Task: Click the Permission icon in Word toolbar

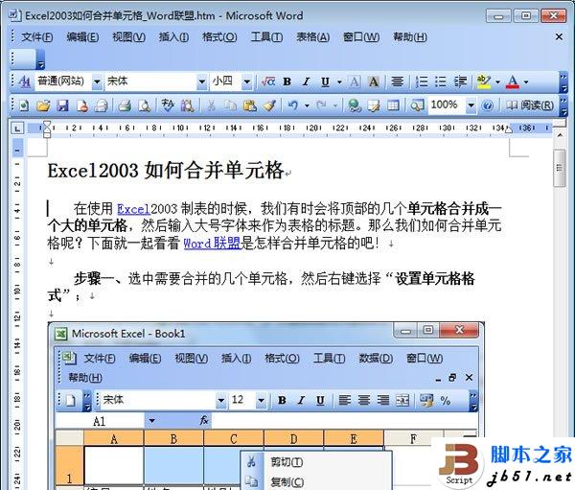Action: click(x=82, y=106)
